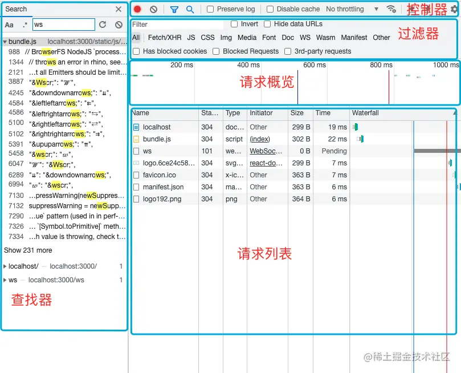Close the Search panel
This screenshot has height=373, width=461.
[119, 9]
